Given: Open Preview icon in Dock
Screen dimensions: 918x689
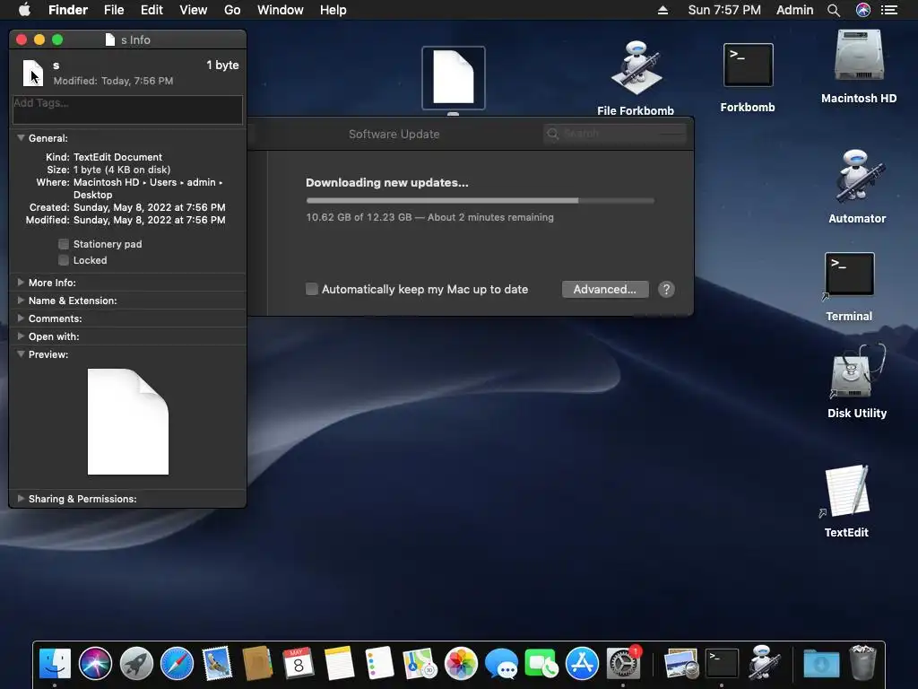Looking at the screenshot, I should point(681,664).
